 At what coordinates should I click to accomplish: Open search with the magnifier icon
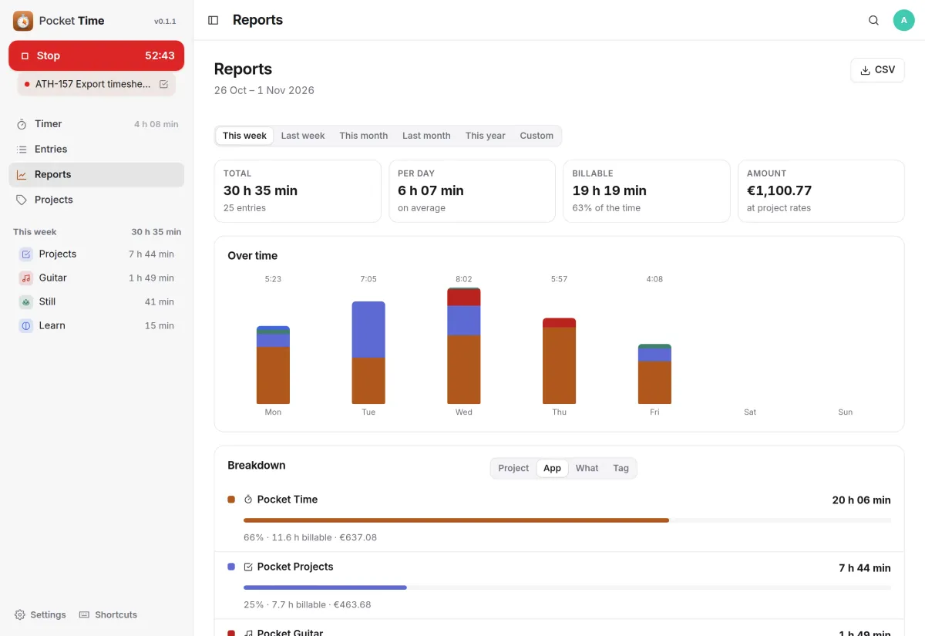click(x=873, y=21)
